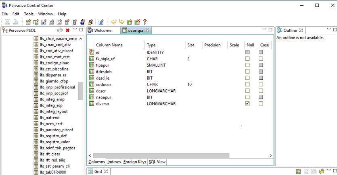Click the table with red X toolbar icon
This screenshot has width=337, height=175.
[x=137, y=22]
